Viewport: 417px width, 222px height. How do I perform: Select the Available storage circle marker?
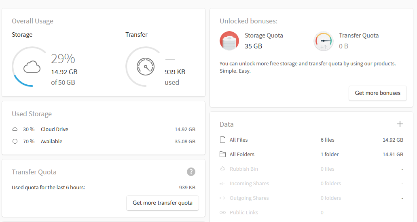point(15,142)
